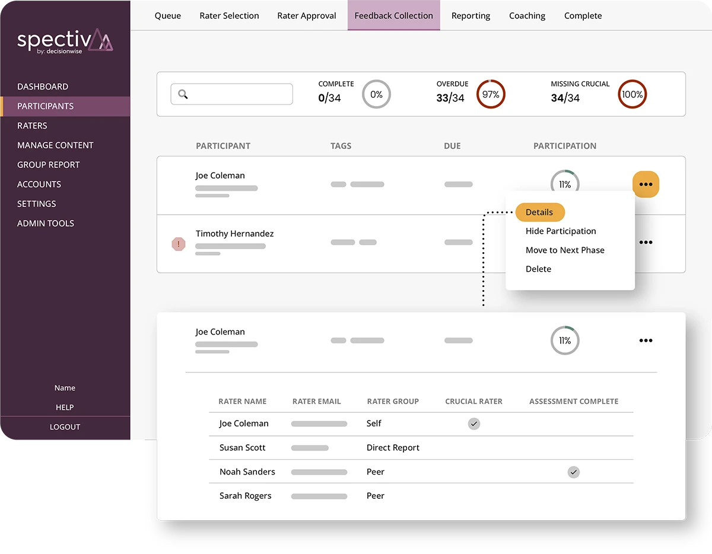The image size is (712, 554).
Task: Click the Overdue 97% progress ring
Action: (491, 94)
